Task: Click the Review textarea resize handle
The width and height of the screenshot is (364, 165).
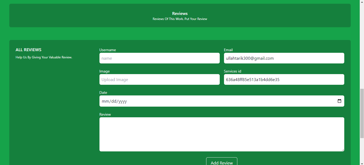Action: (x=343, y=150)
